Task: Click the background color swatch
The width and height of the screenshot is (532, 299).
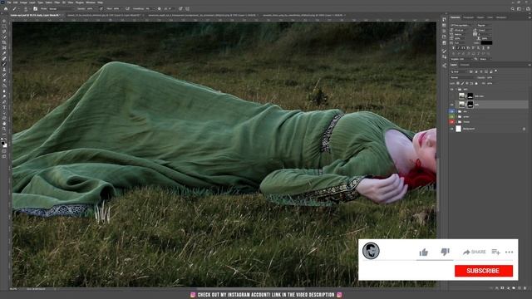Action: pyautogui.click(x=5, y=145)
